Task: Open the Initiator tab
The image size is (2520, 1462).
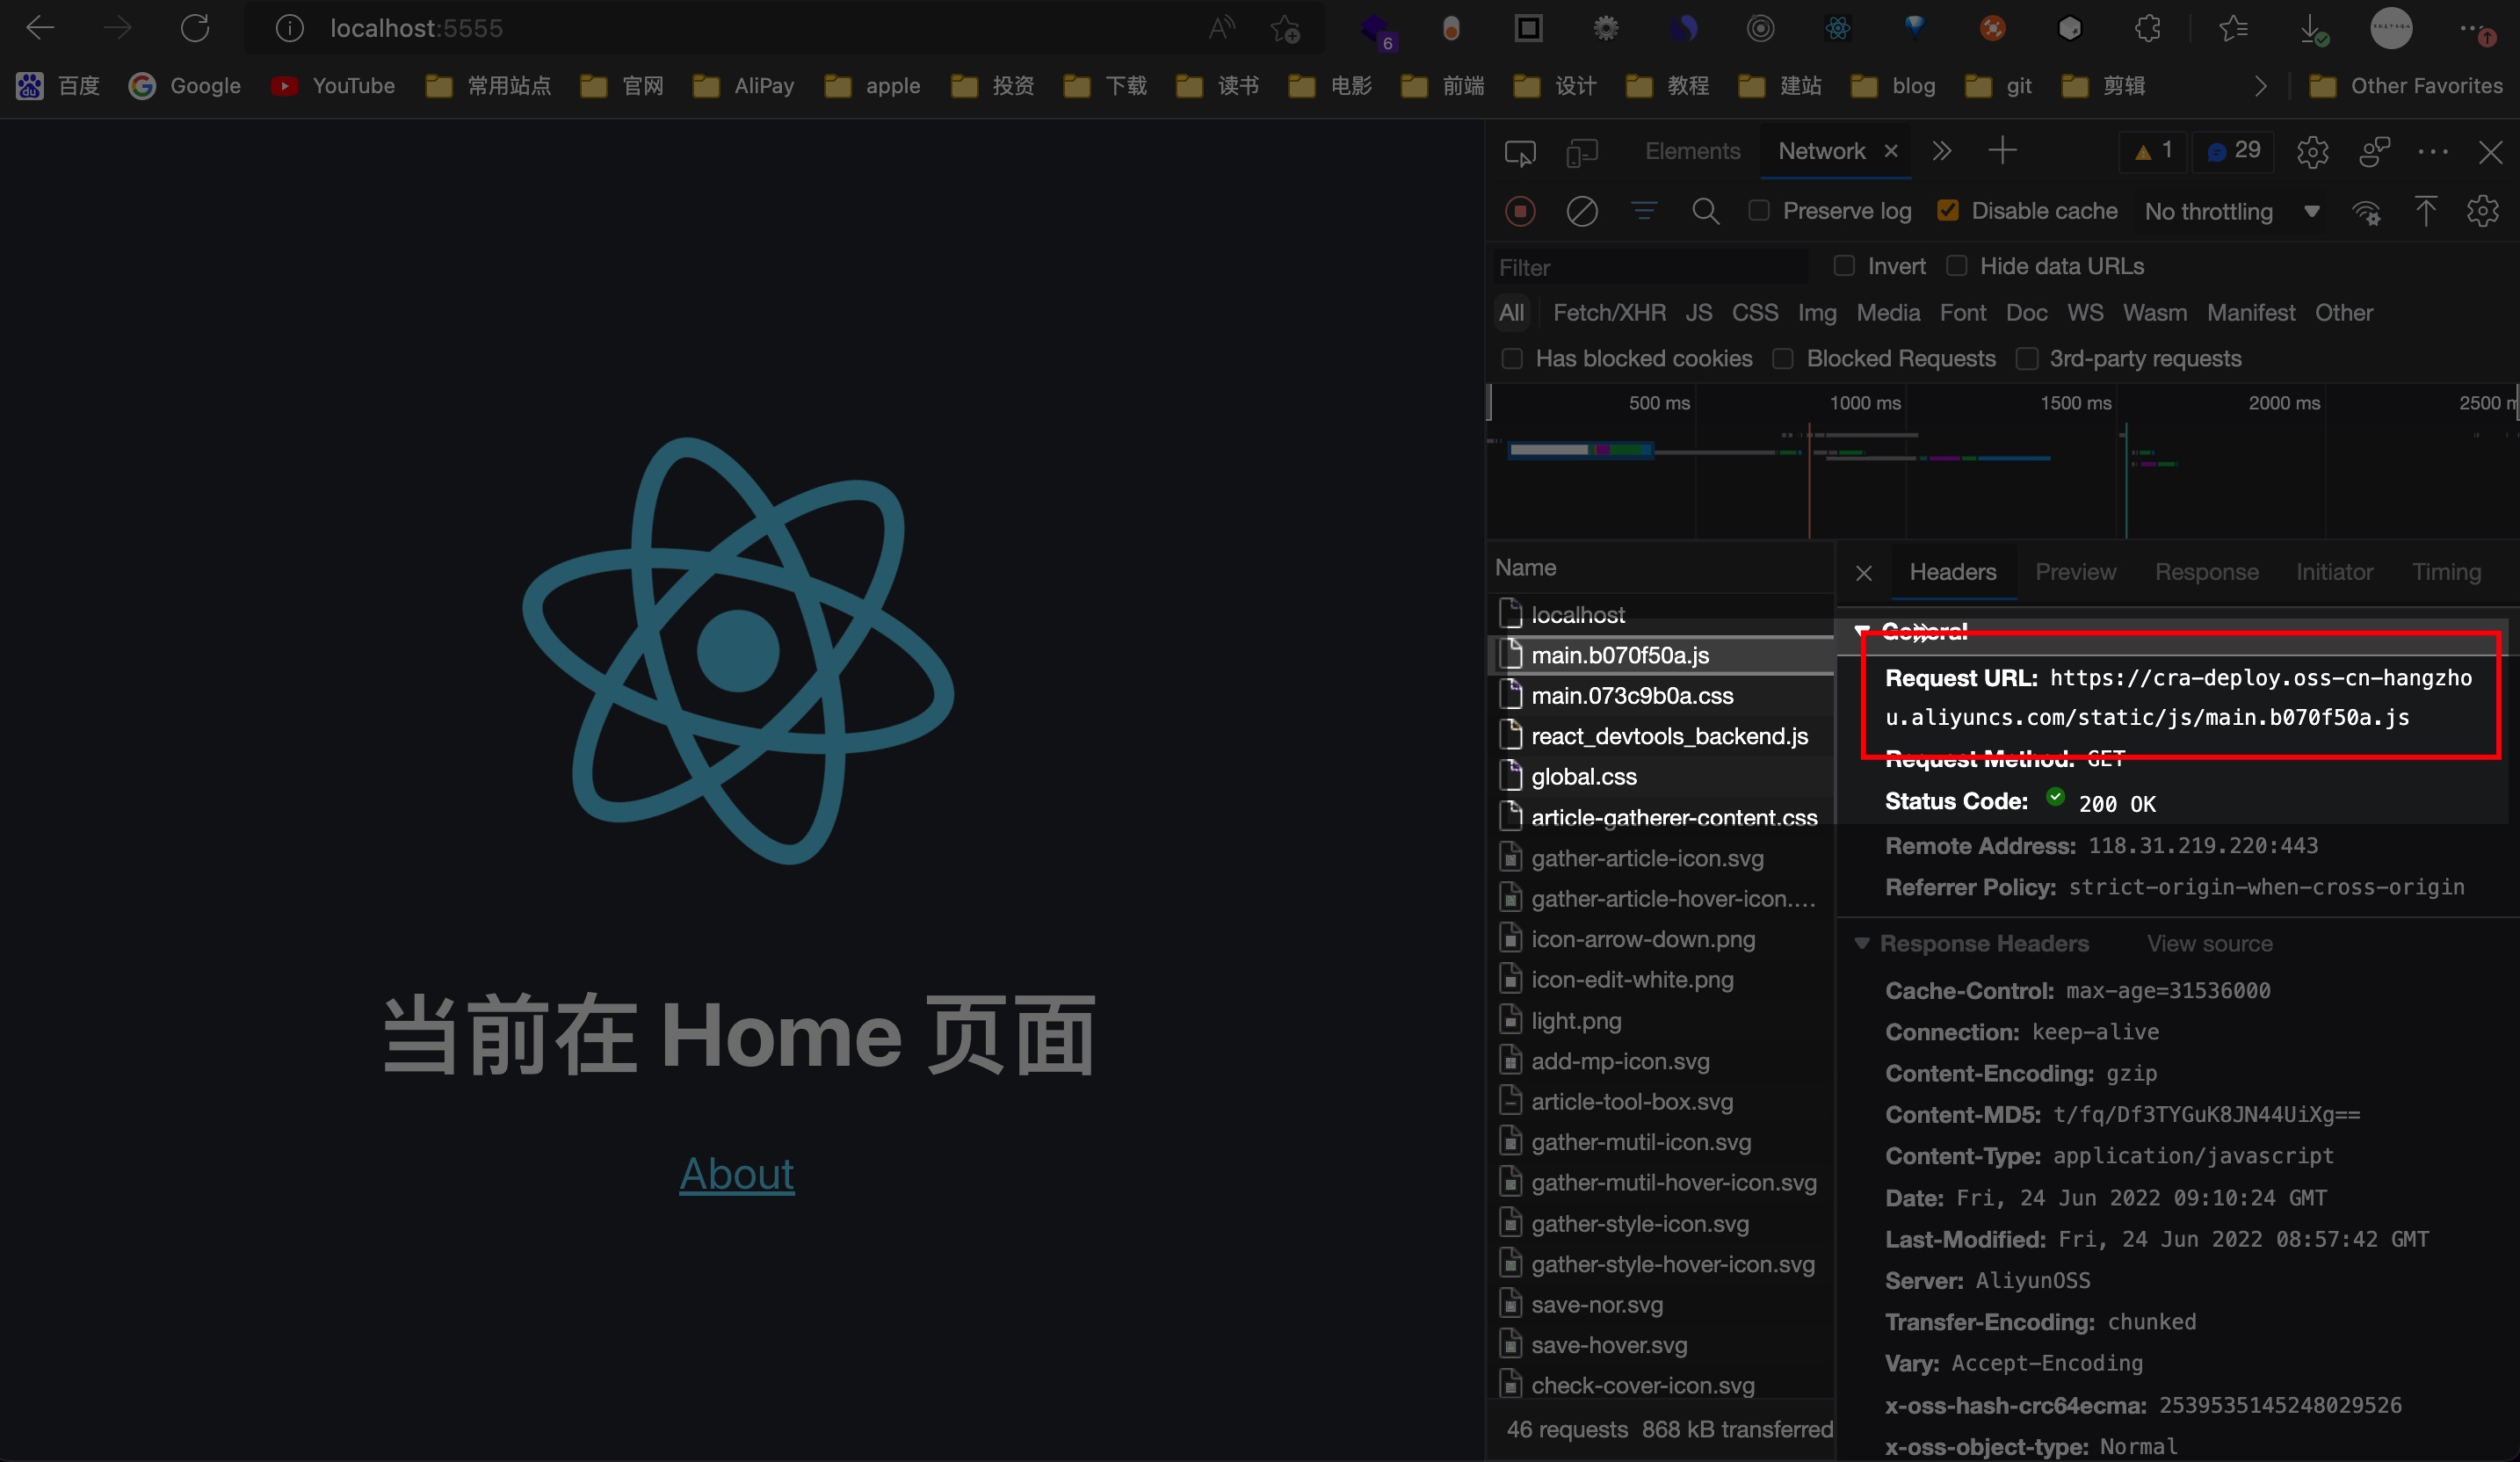Action: [x=2334, y=572]
